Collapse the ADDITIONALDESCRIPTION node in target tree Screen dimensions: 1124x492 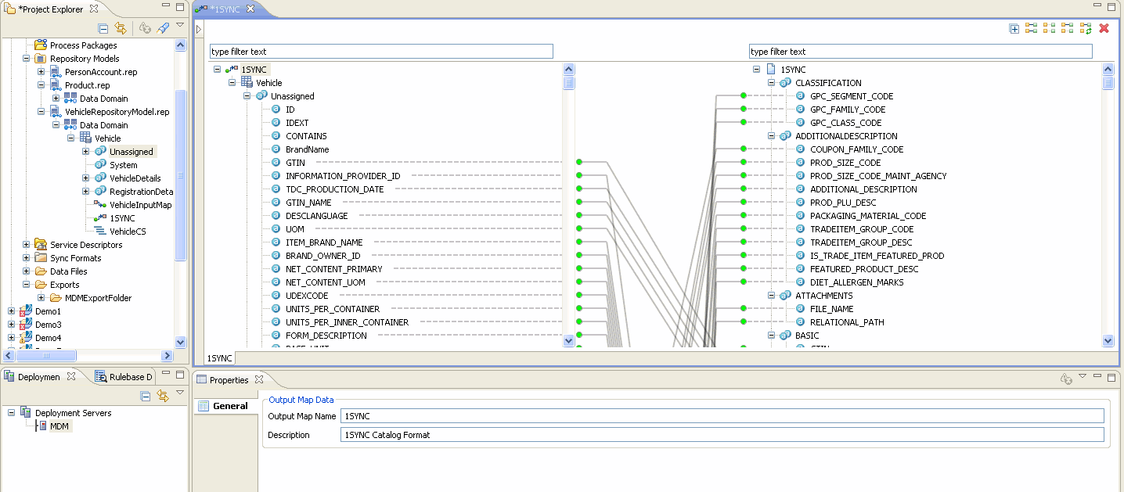tap(771, 136)
